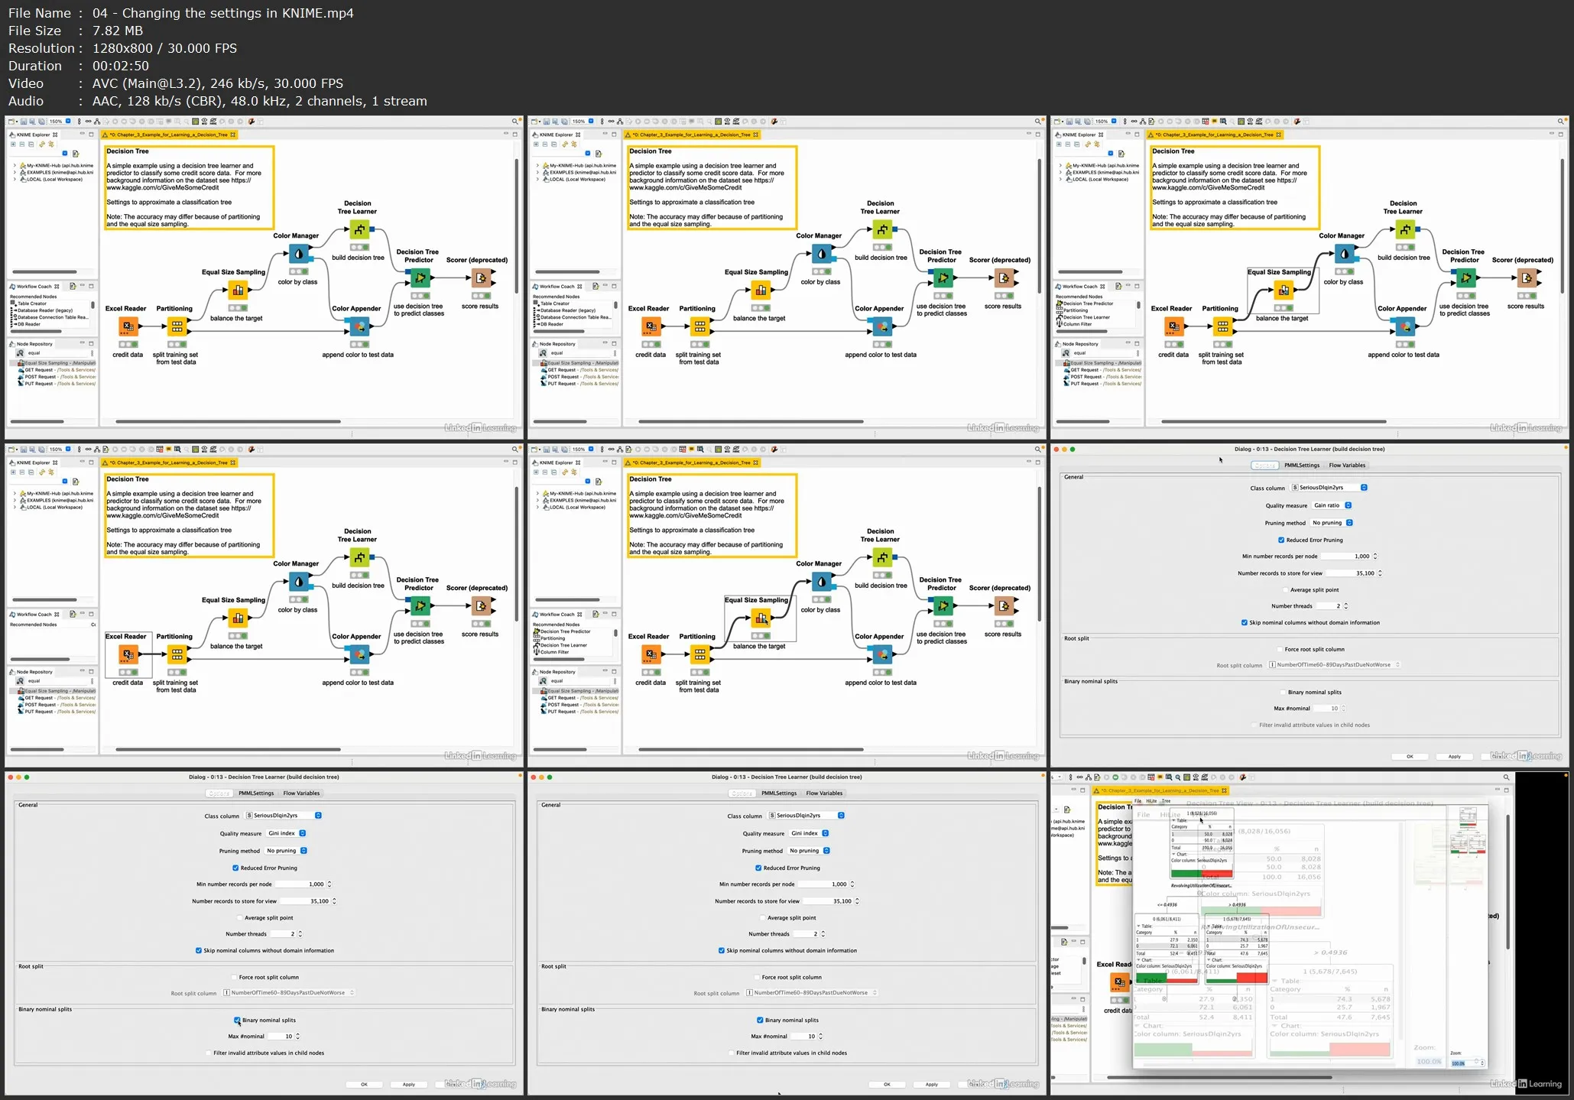1574x1100 pixels.
Task: Click Apply in the eighth frame dialog
Action: [932, 1084]
